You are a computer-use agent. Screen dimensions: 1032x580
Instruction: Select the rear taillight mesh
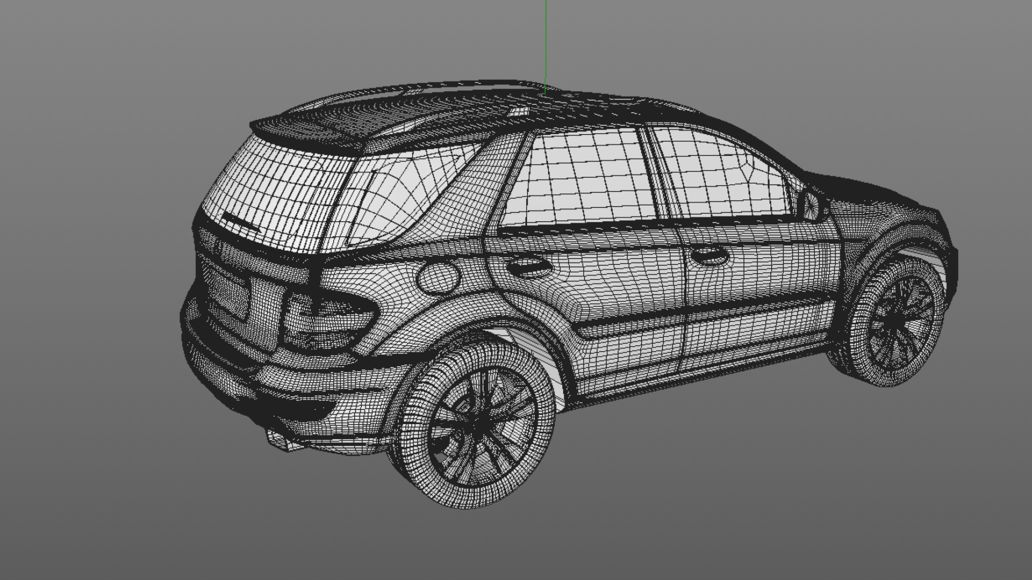(x=328, y=320)
